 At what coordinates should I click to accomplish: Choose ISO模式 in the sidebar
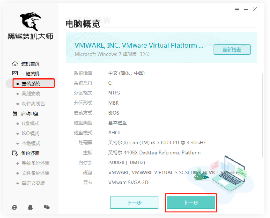pos(30,133)
